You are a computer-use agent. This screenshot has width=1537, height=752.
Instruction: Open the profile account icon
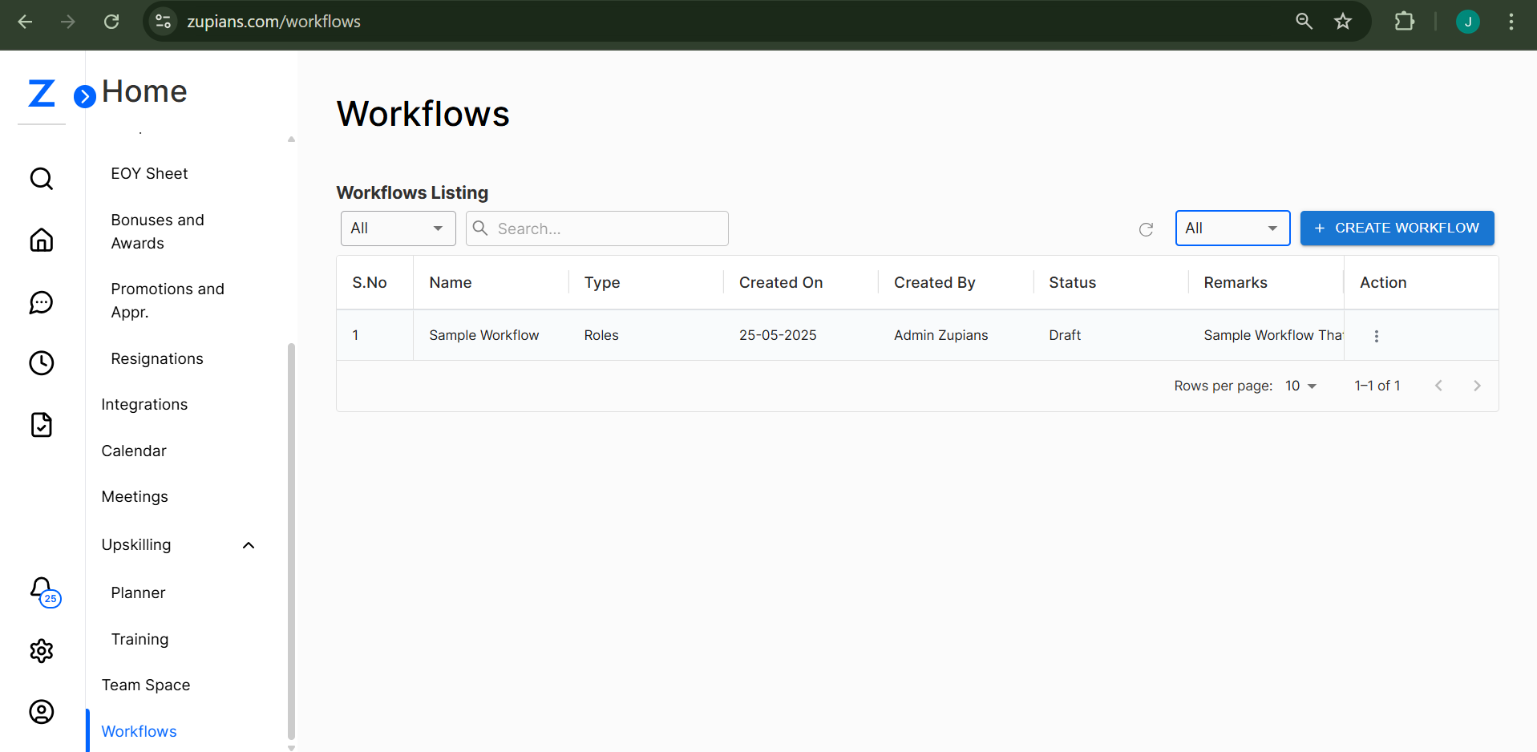(41, 711)
